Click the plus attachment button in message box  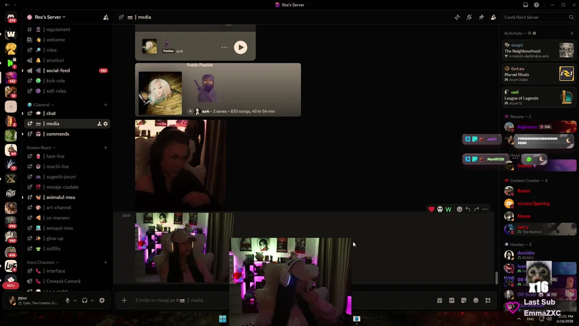pyautogui.click(x=124, y=300)
